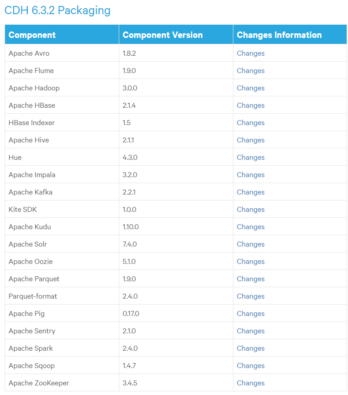Open the Changes link for Apache Oozie
348x395 pixels.
tap(250, 262)
